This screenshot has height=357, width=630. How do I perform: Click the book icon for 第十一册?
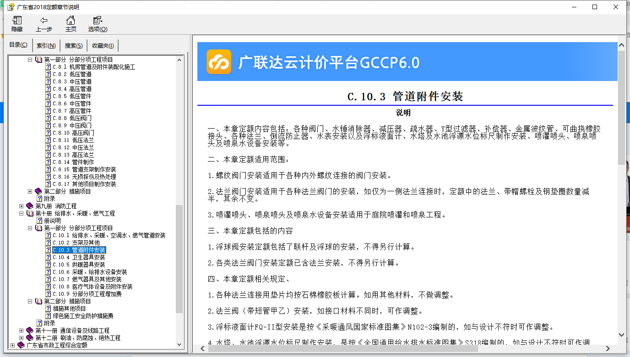(30, 330)
